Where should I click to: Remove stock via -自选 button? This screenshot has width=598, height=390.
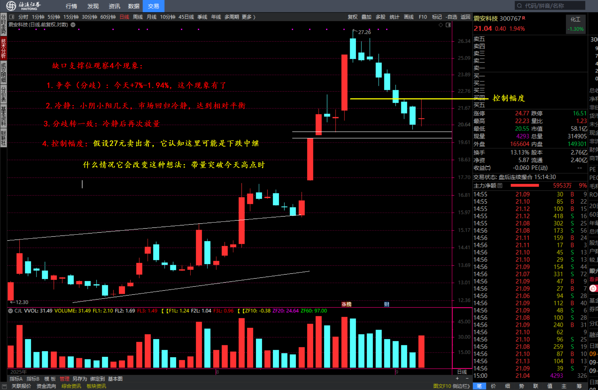coord(451,17)
